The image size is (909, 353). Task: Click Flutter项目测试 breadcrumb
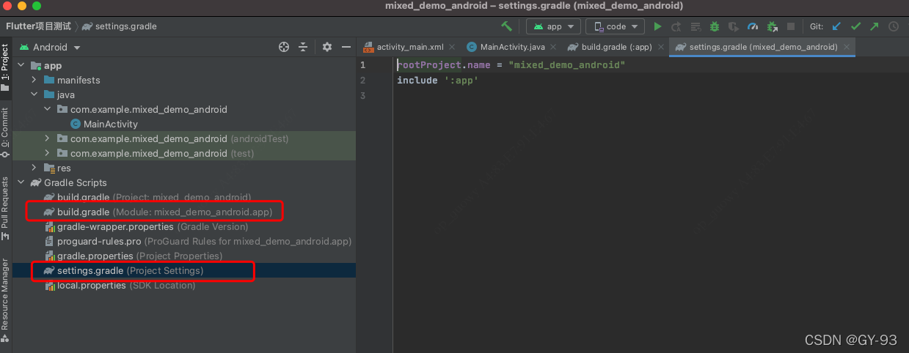click(x=39, y=26)
